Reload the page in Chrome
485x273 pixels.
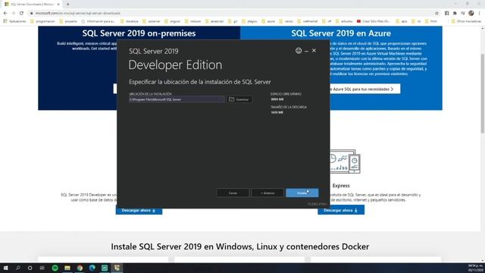[21, 13]
